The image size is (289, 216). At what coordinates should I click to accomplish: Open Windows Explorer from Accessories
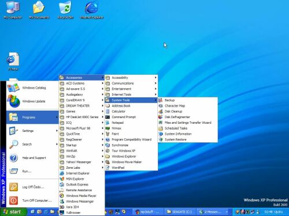pyautogui.click(x=131, y=157)
